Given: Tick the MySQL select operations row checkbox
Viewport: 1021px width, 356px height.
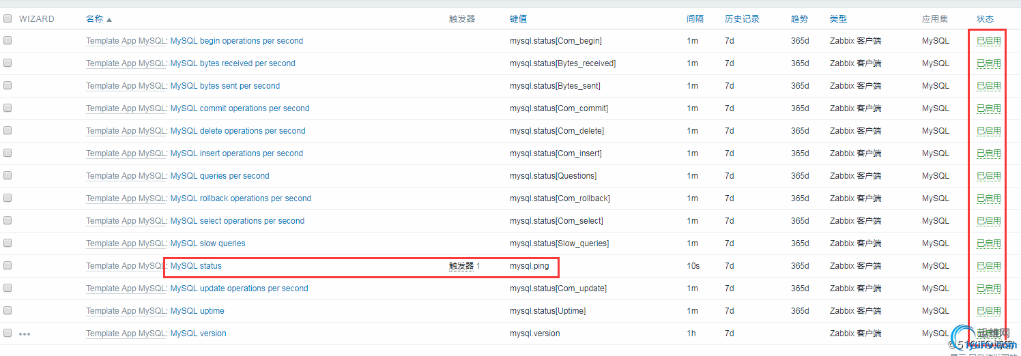Looking at the screenshot, I should [8, 220].
